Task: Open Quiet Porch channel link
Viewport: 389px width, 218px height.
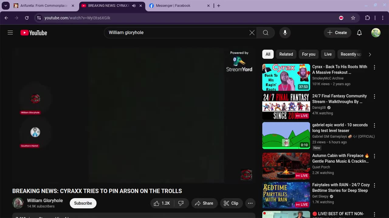Action: (x=321, y=167)
